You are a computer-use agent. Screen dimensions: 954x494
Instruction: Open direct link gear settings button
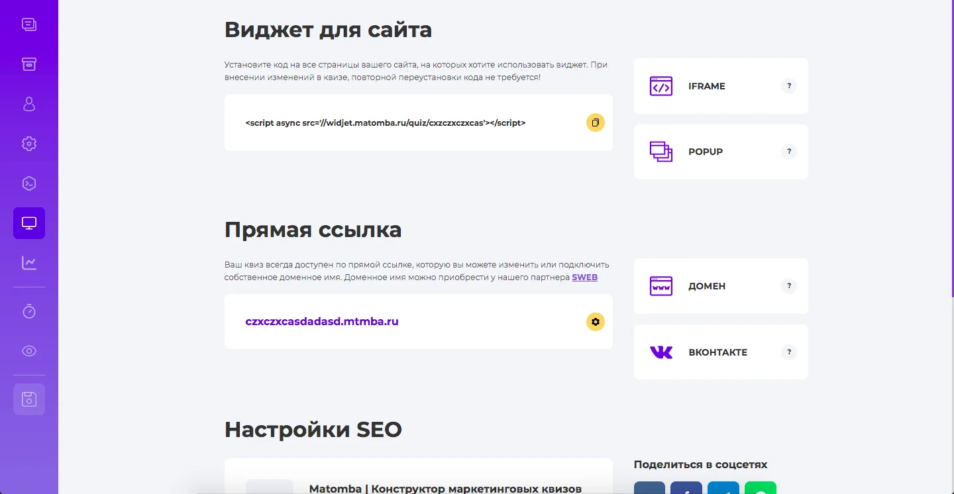[596, 322]
